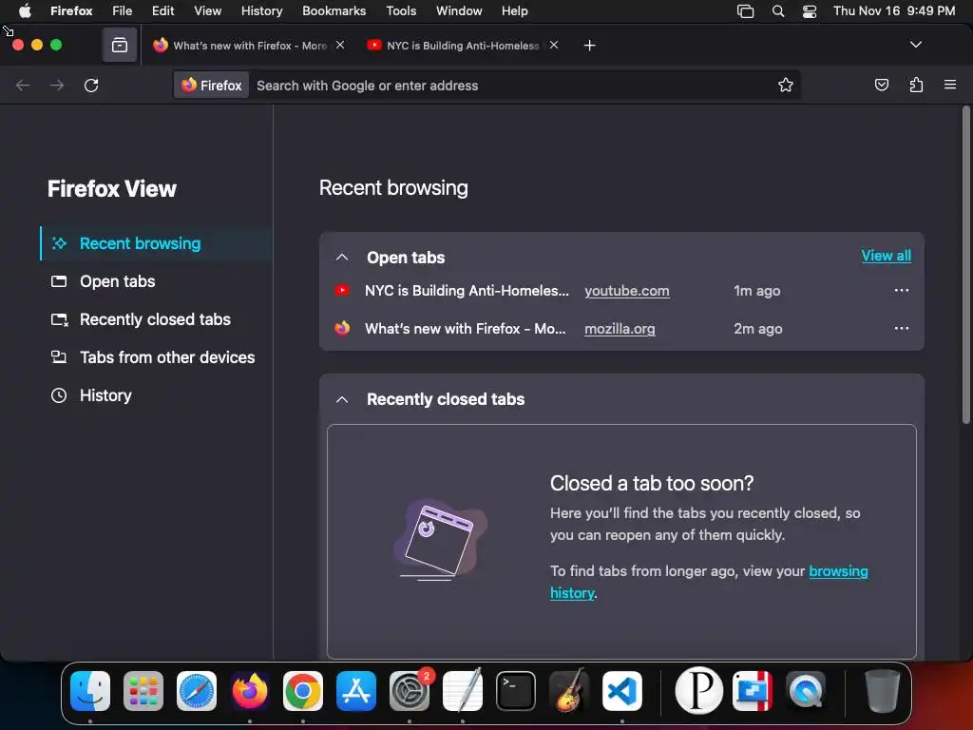Screen dimensions: 973x730
Task: Select History in the Firefox View sidebar
Action: (156, 394)
